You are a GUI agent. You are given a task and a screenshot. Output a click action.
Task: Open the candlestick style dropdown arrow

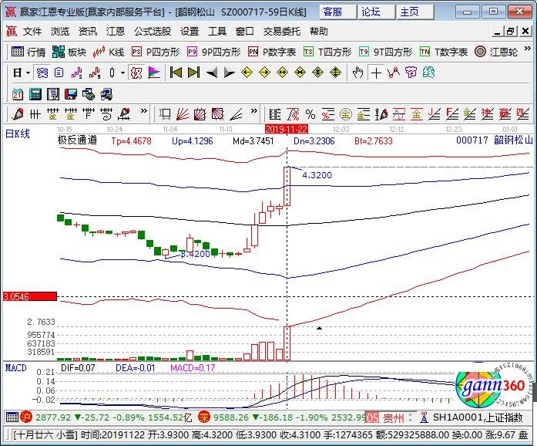tap(123, 73)
